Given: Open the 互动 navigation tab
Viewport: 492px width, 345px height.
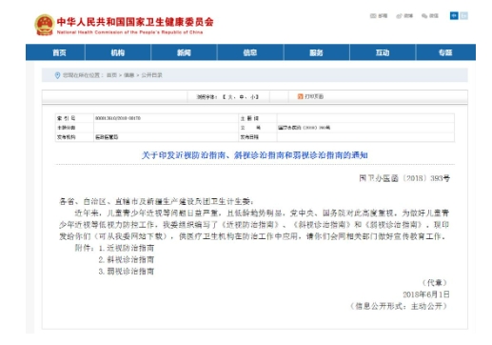Looking at the screenshot, I should 383,52.
